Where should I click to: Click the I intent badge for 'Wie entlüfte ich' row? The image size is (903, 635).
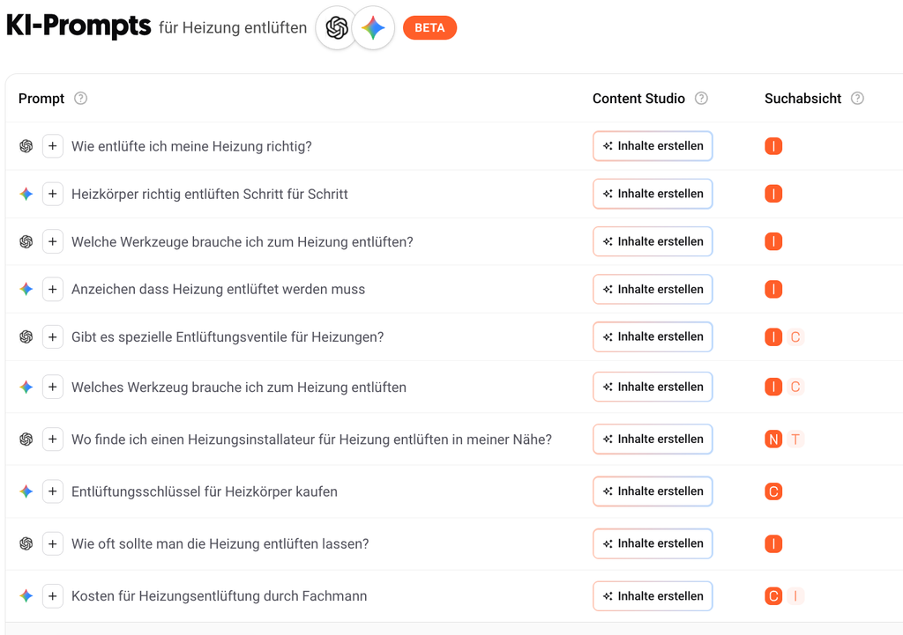point(773,146)
